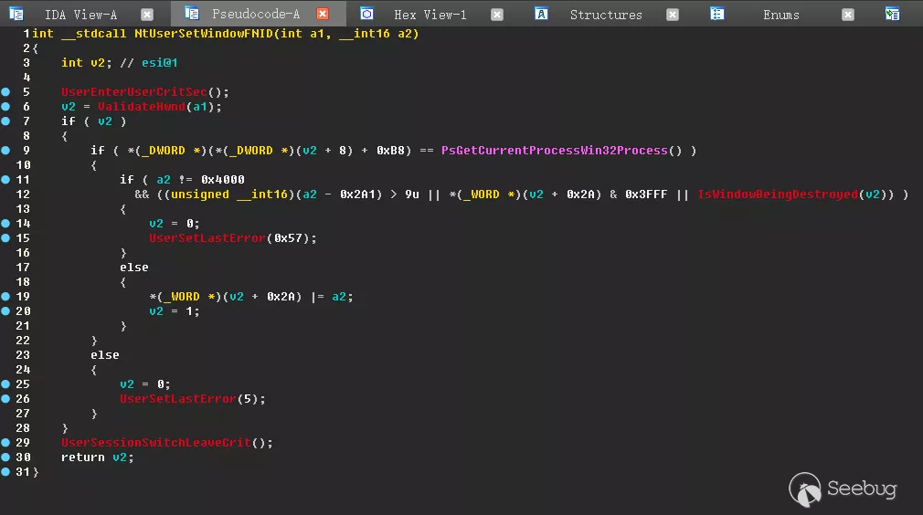This screenshot has width=923, height=515.
Task: Close the Structures tab
Action: coord(673,15)
